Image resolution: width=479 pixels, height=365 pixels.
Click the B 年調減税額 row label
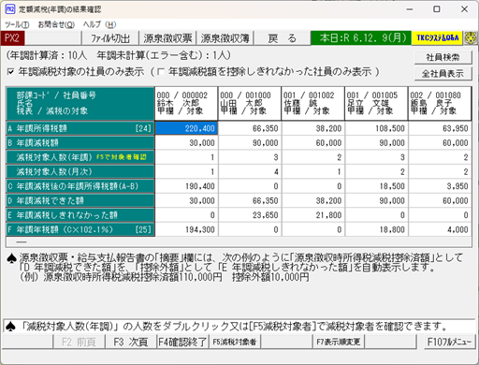[x=80, y=143]
